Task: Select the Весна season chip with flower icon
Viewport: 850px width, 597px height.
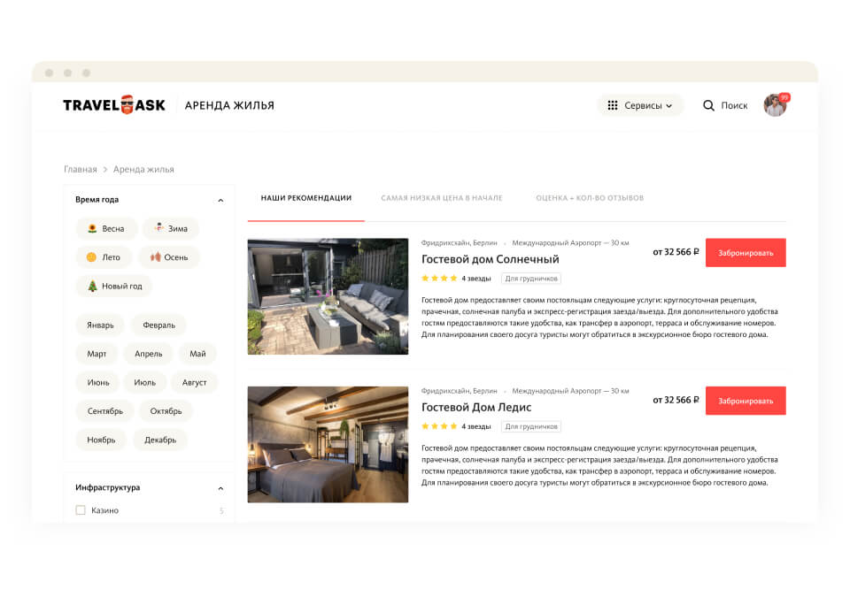Action: click(106, 228)
